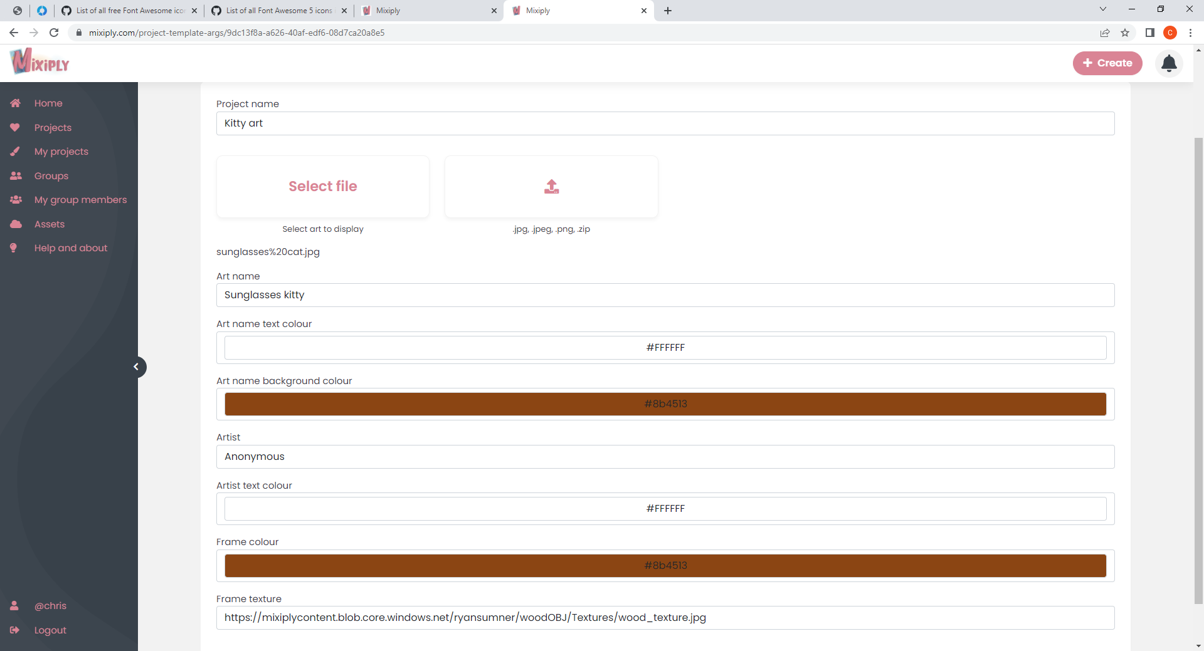This screenshot has height=651, width=1204.
Task: Click the upload file icon
Action: tap(551, 187)
